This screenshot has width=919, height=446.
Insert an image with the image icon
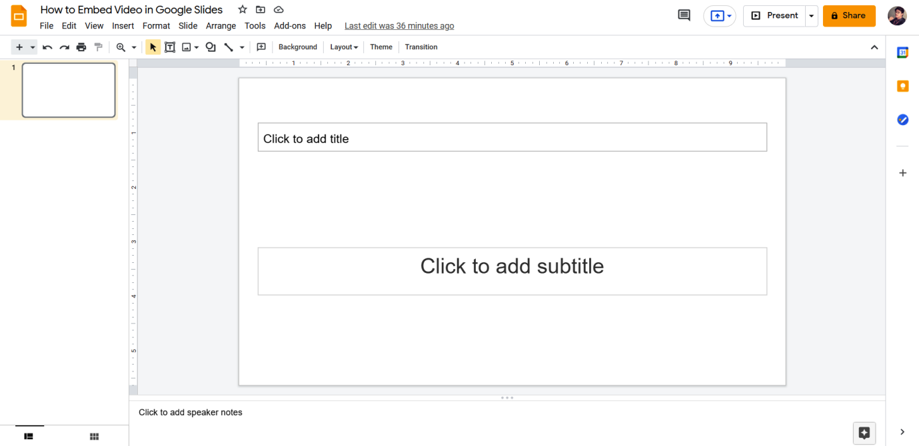tap(187, 47)
